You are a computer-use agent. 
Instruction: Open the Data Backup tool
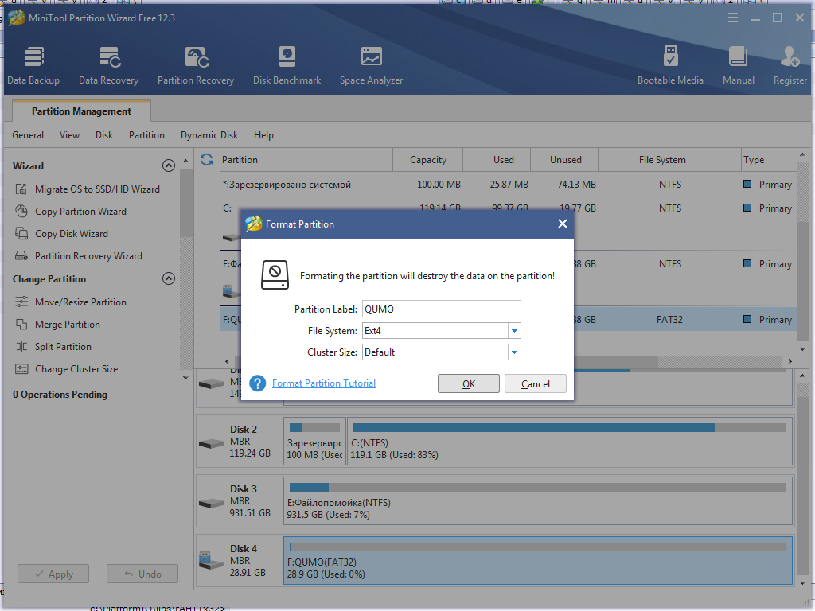(x=33, y=66)
